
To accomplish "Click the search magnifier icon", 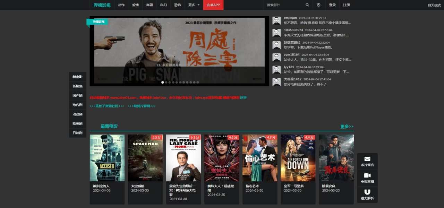I will click(307, 5).
